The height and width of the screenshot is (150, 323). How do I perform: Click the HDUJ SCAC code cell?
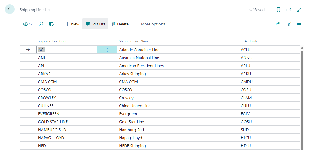tap(269, 146)
